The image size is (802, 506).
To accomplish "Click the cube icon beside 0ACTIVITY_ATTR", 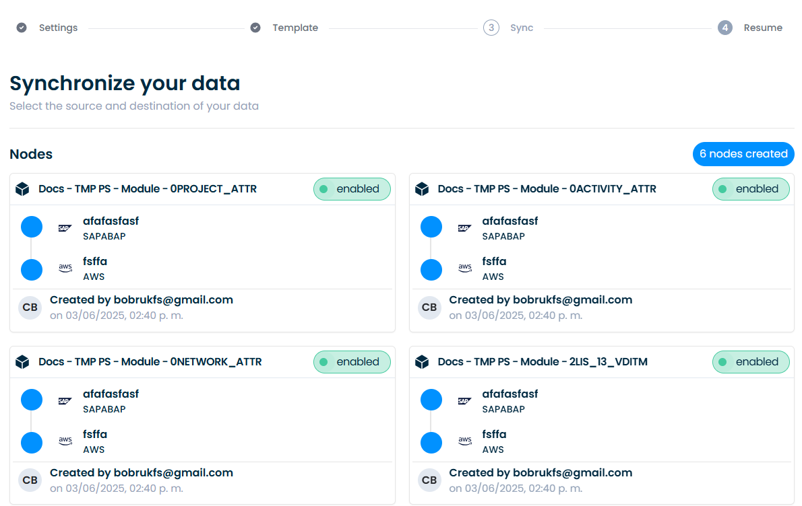I will tap(422, 190).
